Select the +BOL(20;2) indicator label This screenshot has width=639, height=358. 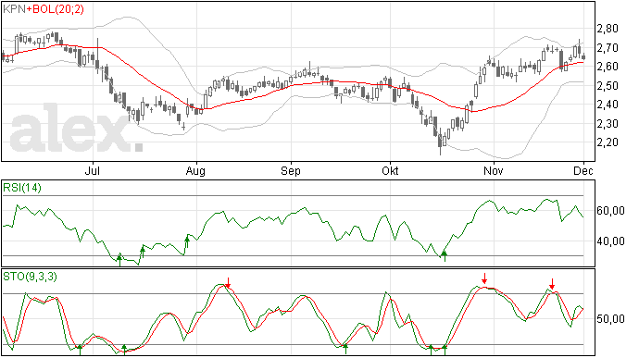[x=56, y=9]
